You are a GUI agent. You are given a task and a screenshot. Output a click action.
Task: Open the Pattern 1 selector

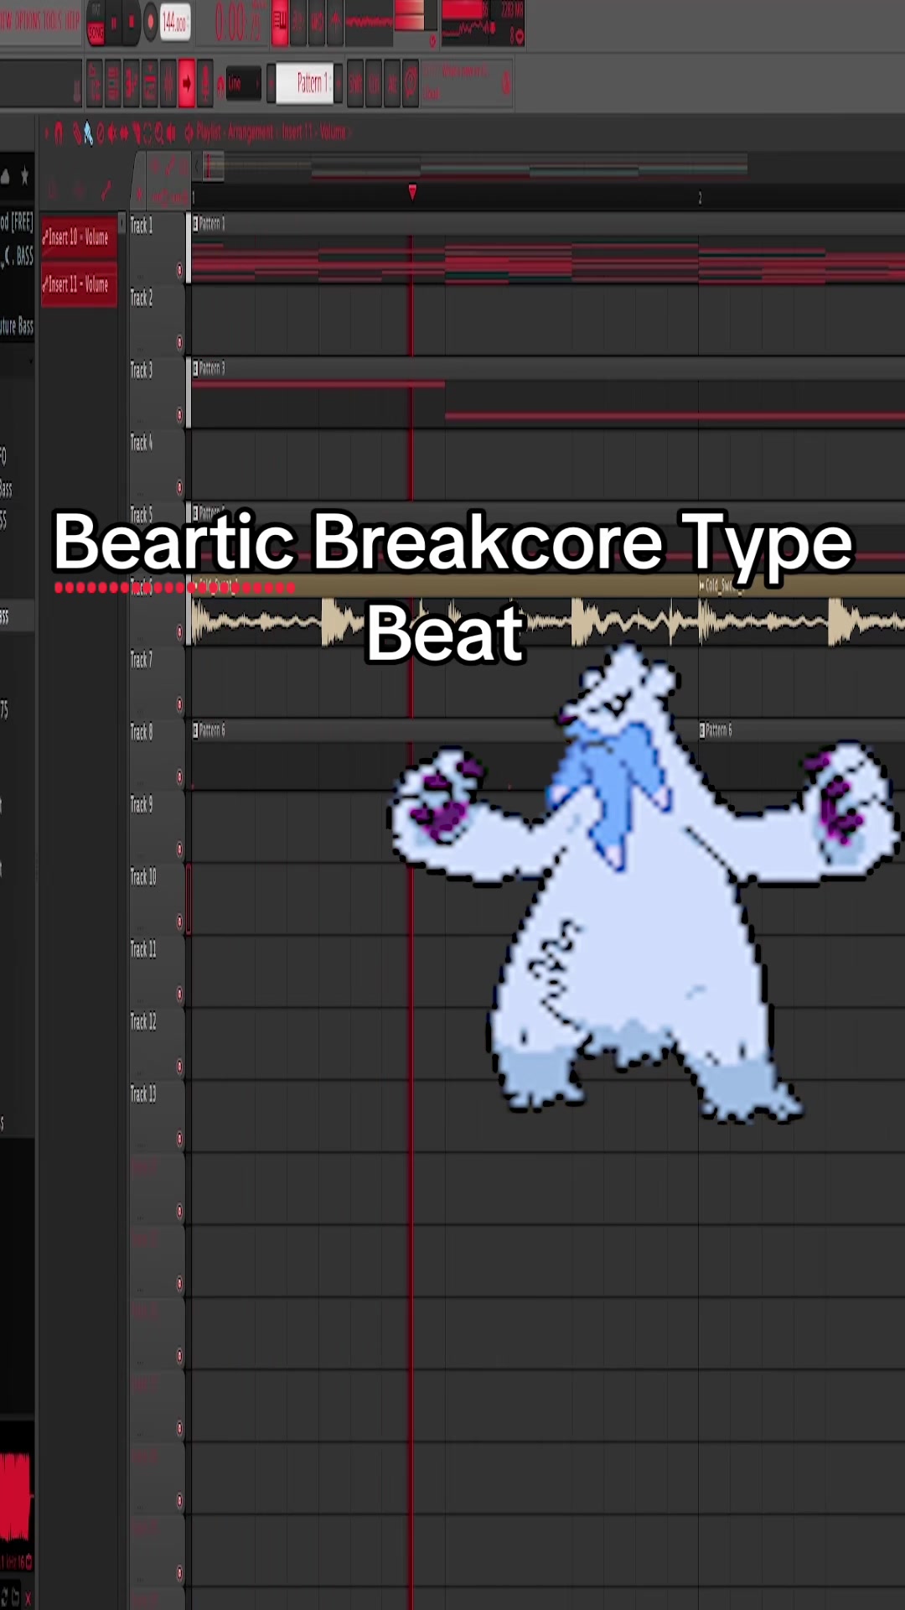point(304,83)
